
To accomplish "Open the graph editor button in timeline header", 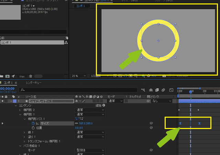I will 171,90.
